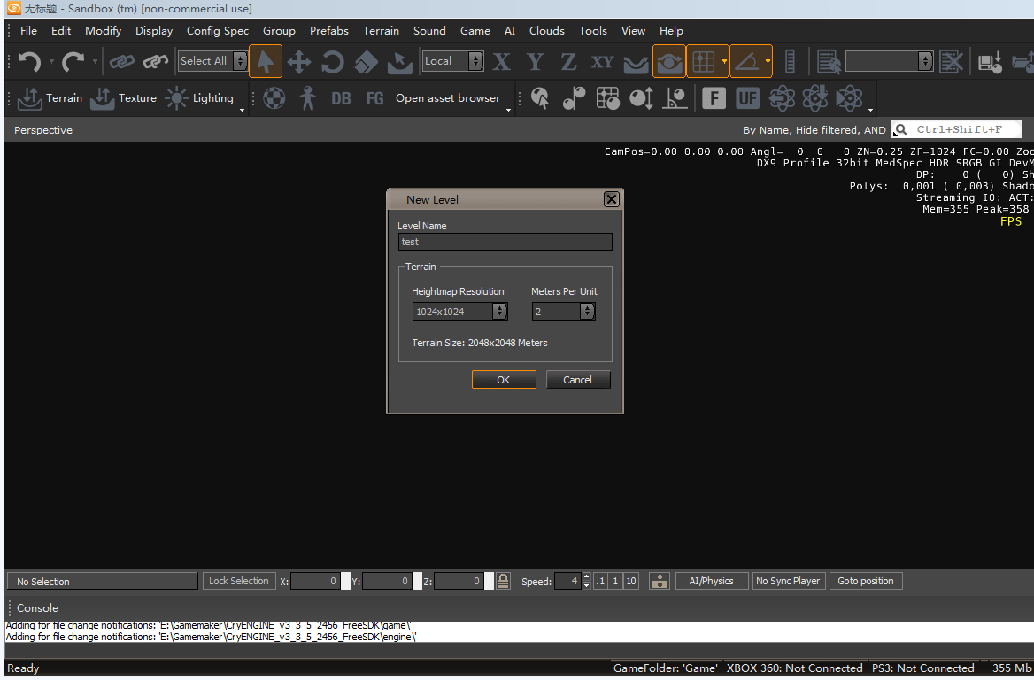
Task: Click the Link objects chain icon
Action: click(x=121, y=62)
